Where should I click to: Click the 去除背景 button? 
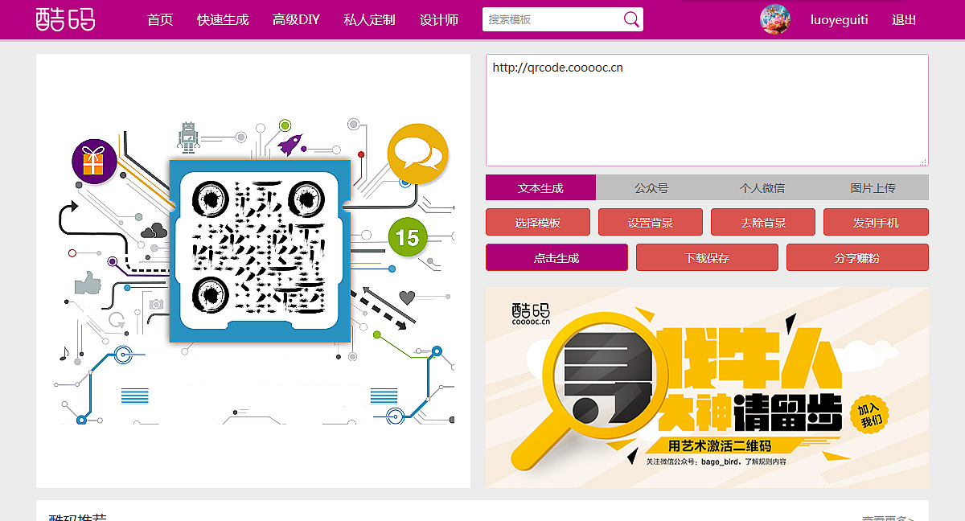[763, 222]
